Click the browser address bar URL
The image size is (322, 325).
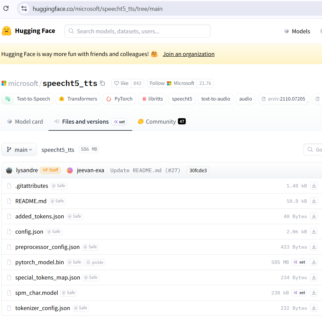coord(97,9)
